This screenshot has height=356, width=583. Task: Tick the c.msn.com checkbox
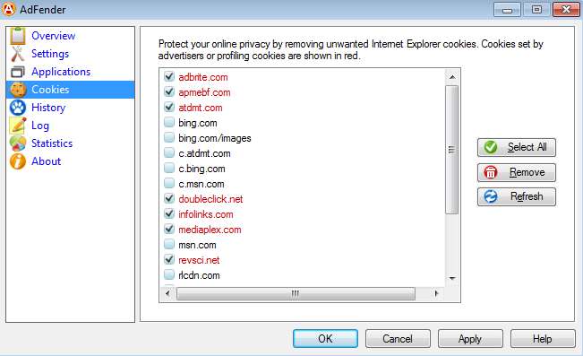[169, 184]
